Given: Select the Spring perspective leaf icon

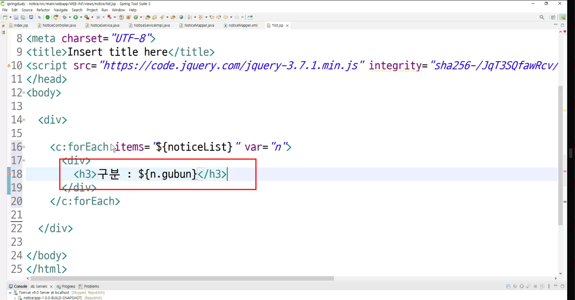Looking at the screenshot, I should coord(563,17).
